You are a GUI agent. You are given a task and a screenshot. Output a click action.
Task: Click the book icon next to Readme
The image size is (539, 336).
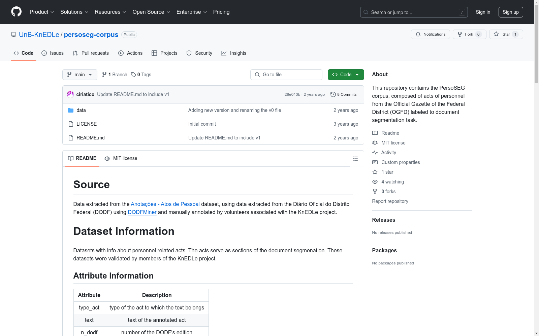pyautogui.click(x=375, y=133)
